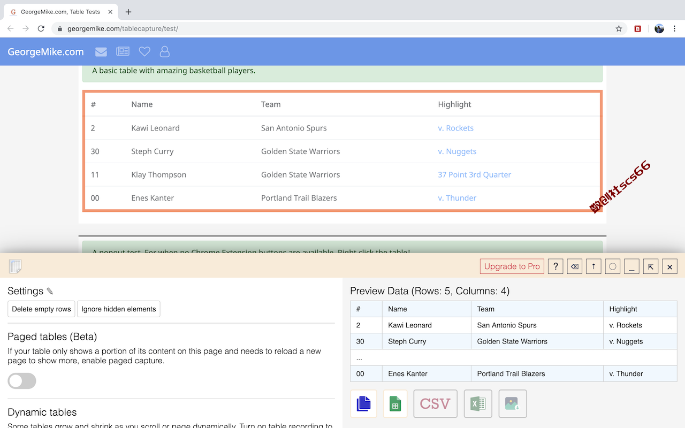Click the browser address bar
Viewport: 685px width, 428px height.
click(x=340, y=28)
